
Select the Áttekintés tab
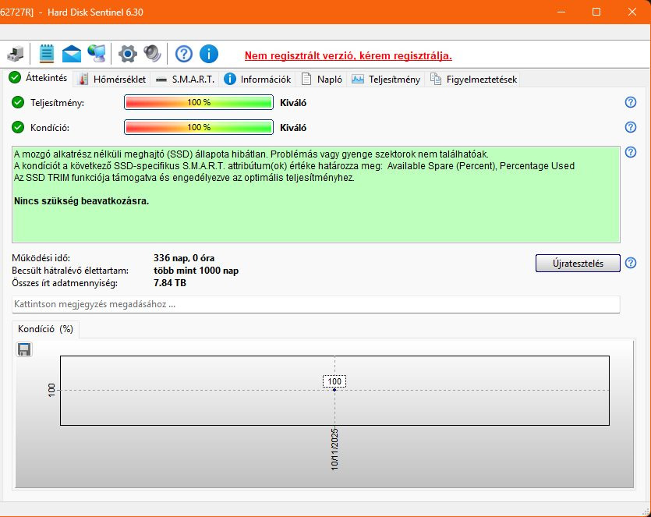pos(39,78)
